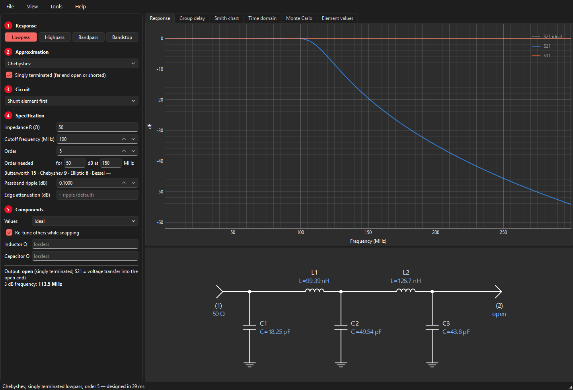This screenshot has width=573, height=390.
Task: Click the Order needed frequency field showing 150
Action: coord(111,163)
